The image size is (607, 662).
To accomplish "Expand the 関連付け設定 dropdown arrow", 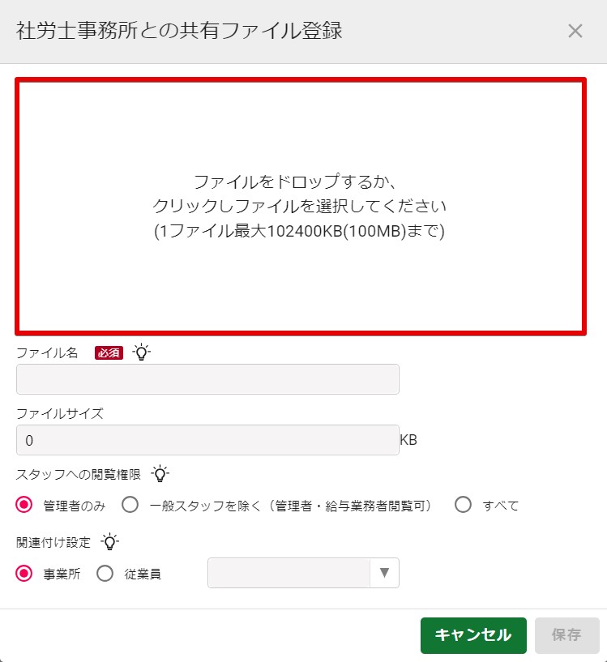I will (384, 573).
